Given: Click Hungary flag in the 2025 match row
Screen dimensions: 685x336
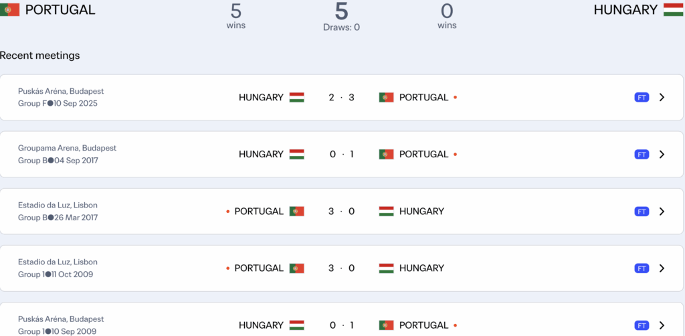Looking at the screenshot, I should [296, 98].
